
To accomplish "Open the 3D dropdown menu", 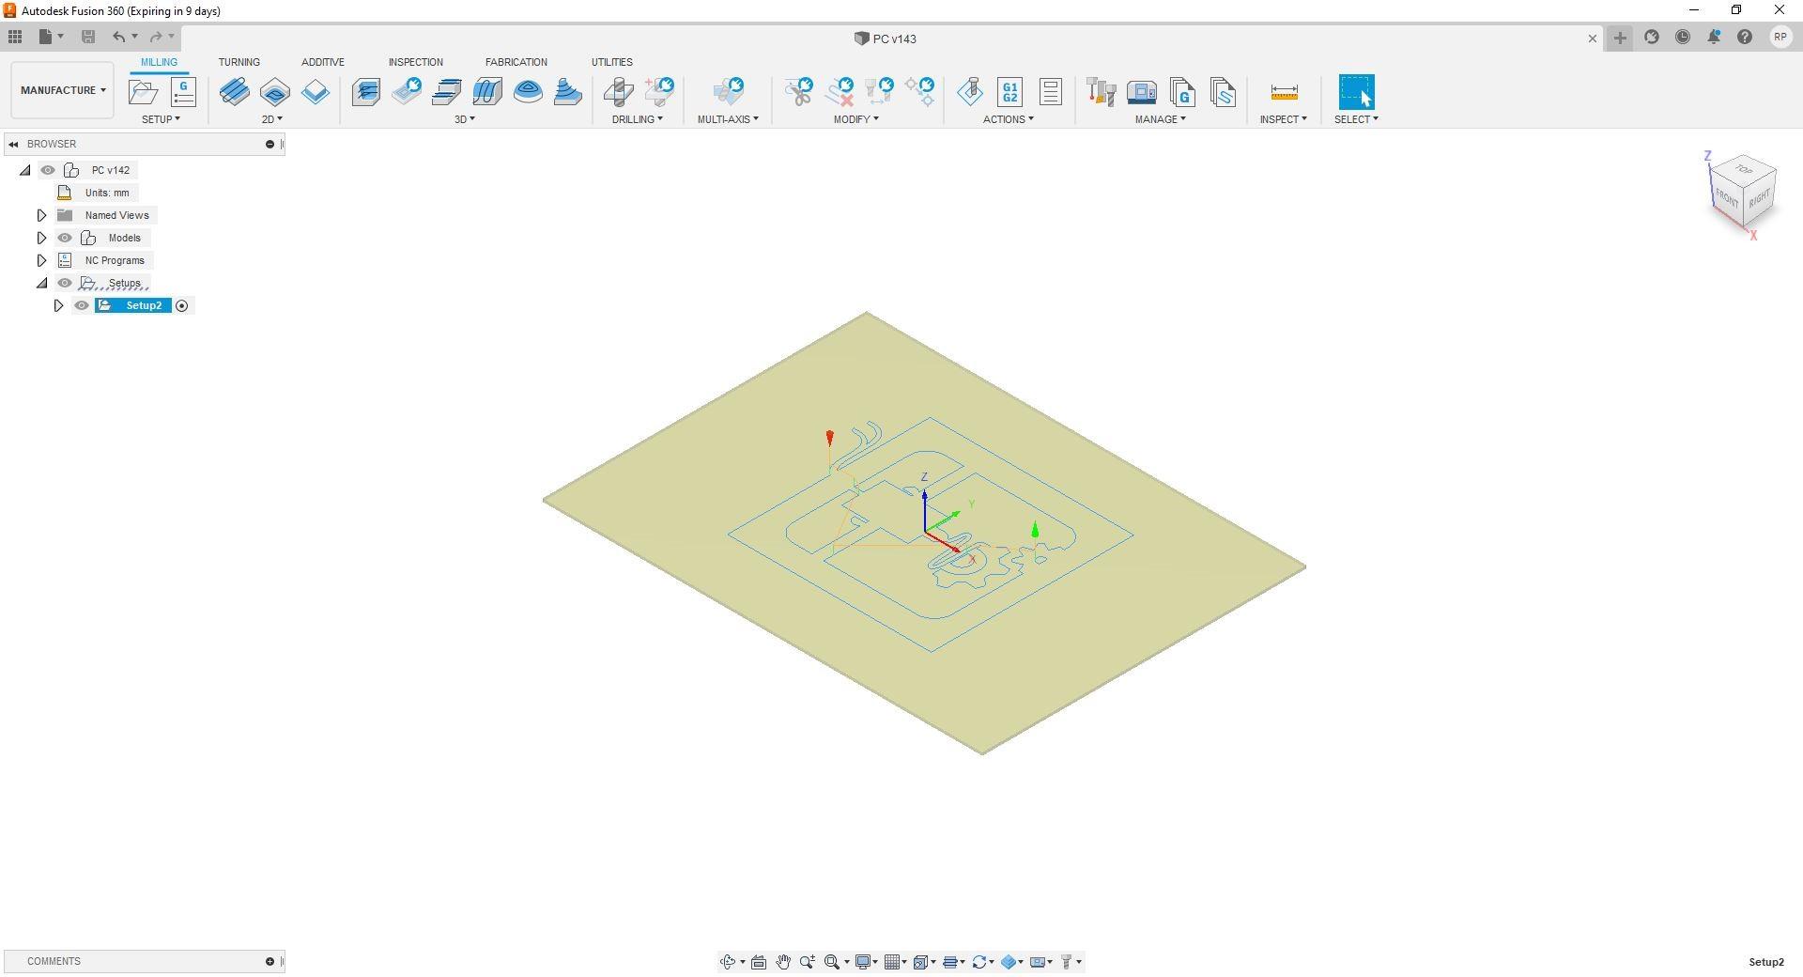I will pyautogui.click(x=465, y=119).
